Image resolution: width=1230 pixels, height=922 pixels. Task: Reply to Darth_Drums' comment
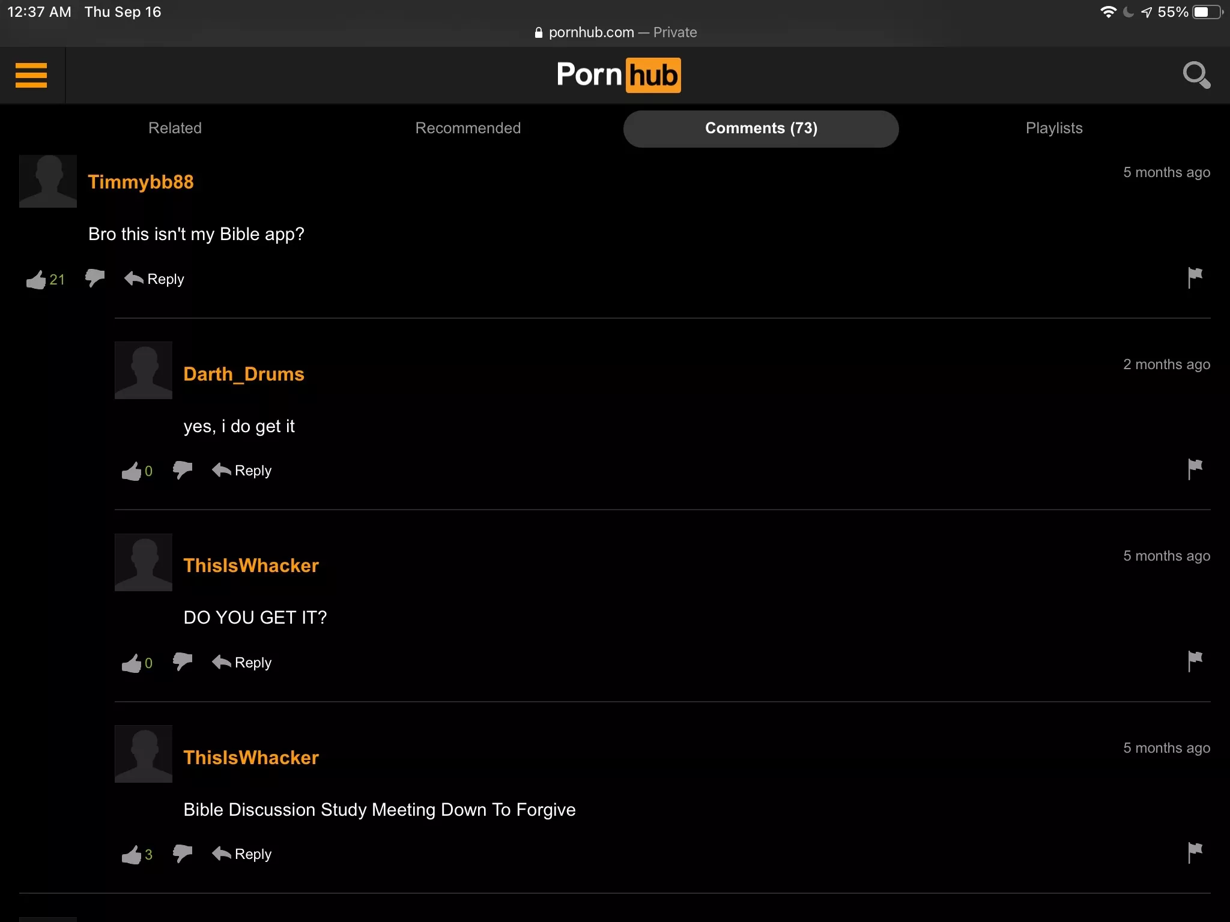[242, 471]
